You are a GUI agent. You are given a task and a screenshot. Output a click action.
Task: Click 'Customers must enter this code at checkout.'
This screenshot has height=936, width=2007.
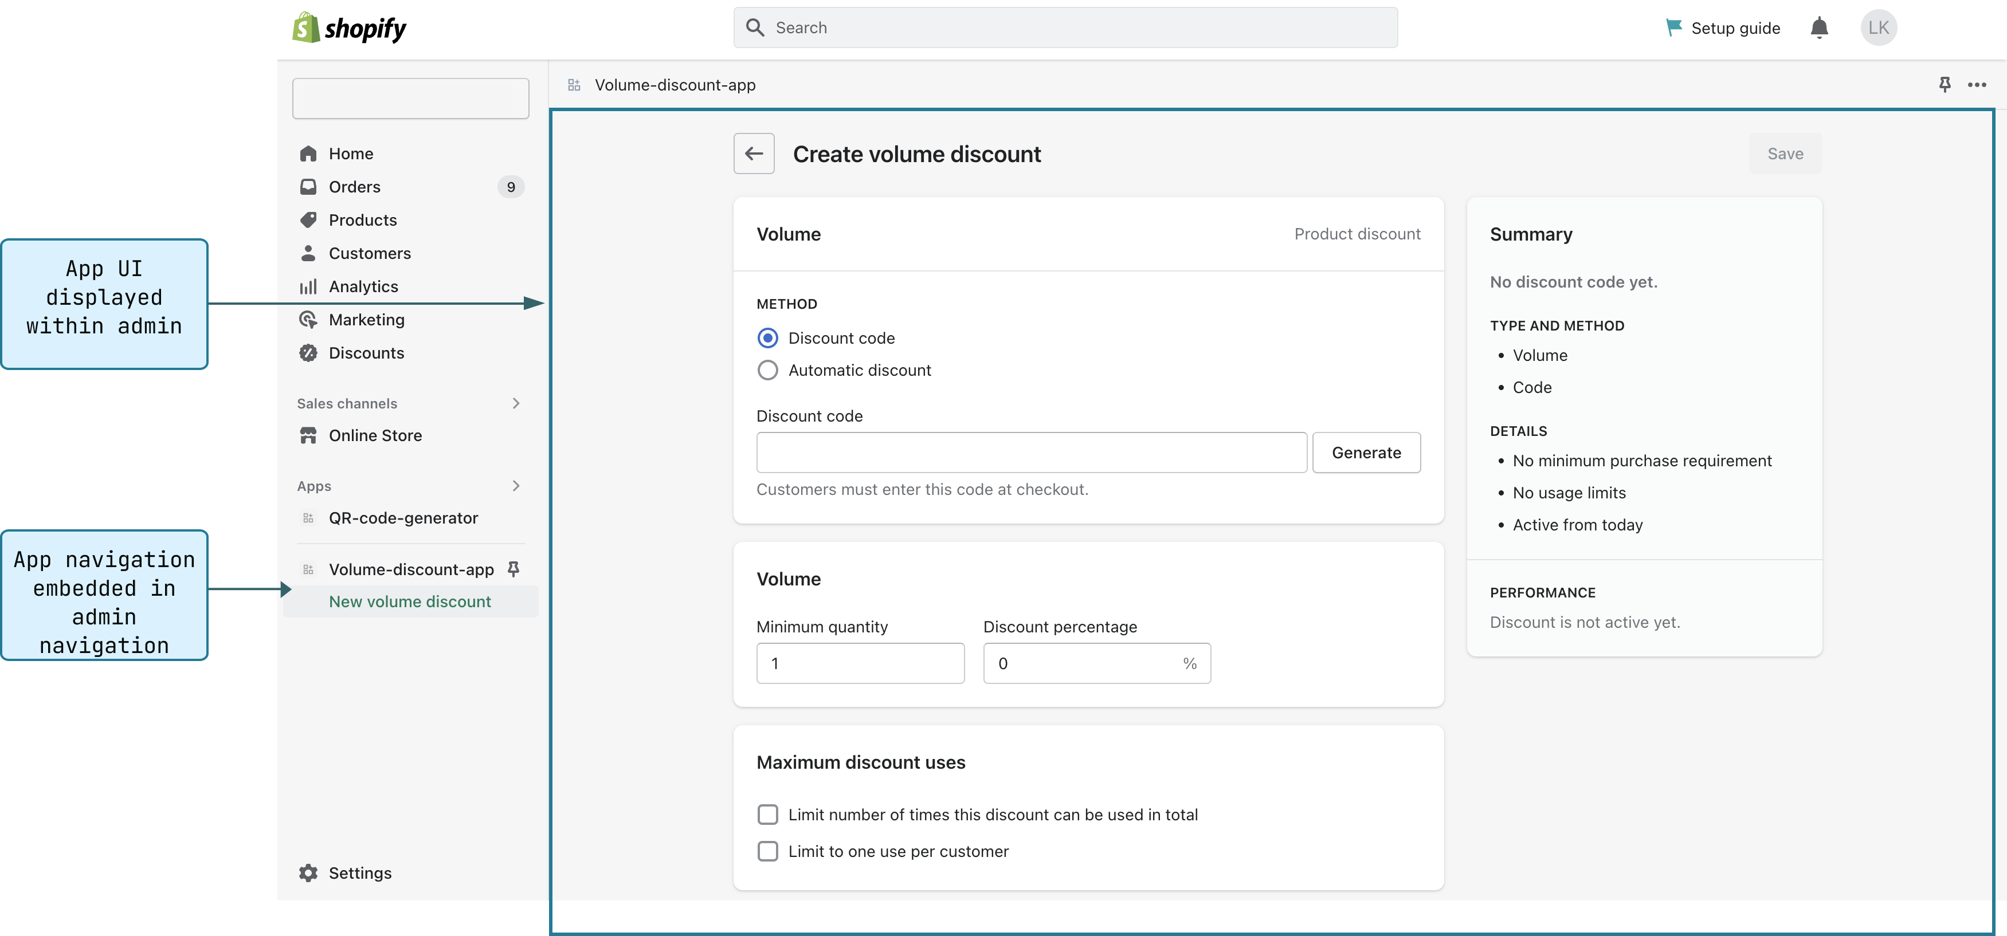click(922, 489)
